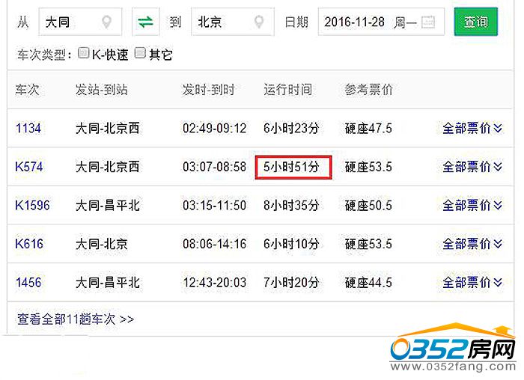The height and width of the screenshot is (380, 524).
Task: Open the calendar icon in date field
Action: (428, 22)
